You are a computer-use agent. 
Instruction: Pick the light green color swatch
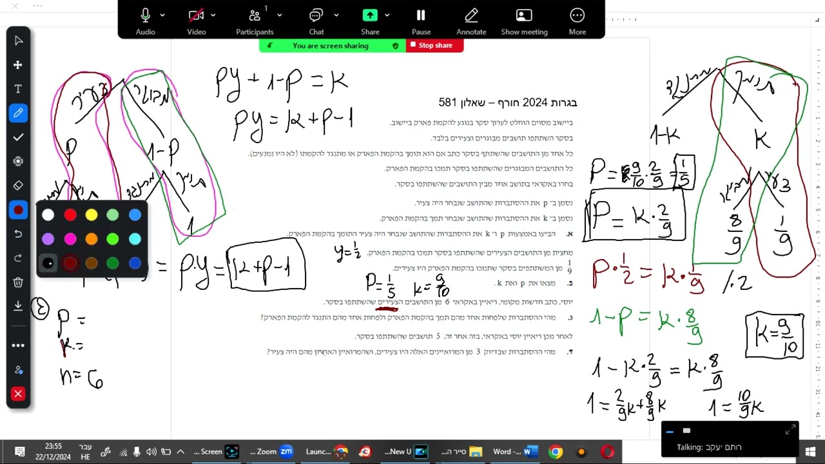[x=113, y=215]
